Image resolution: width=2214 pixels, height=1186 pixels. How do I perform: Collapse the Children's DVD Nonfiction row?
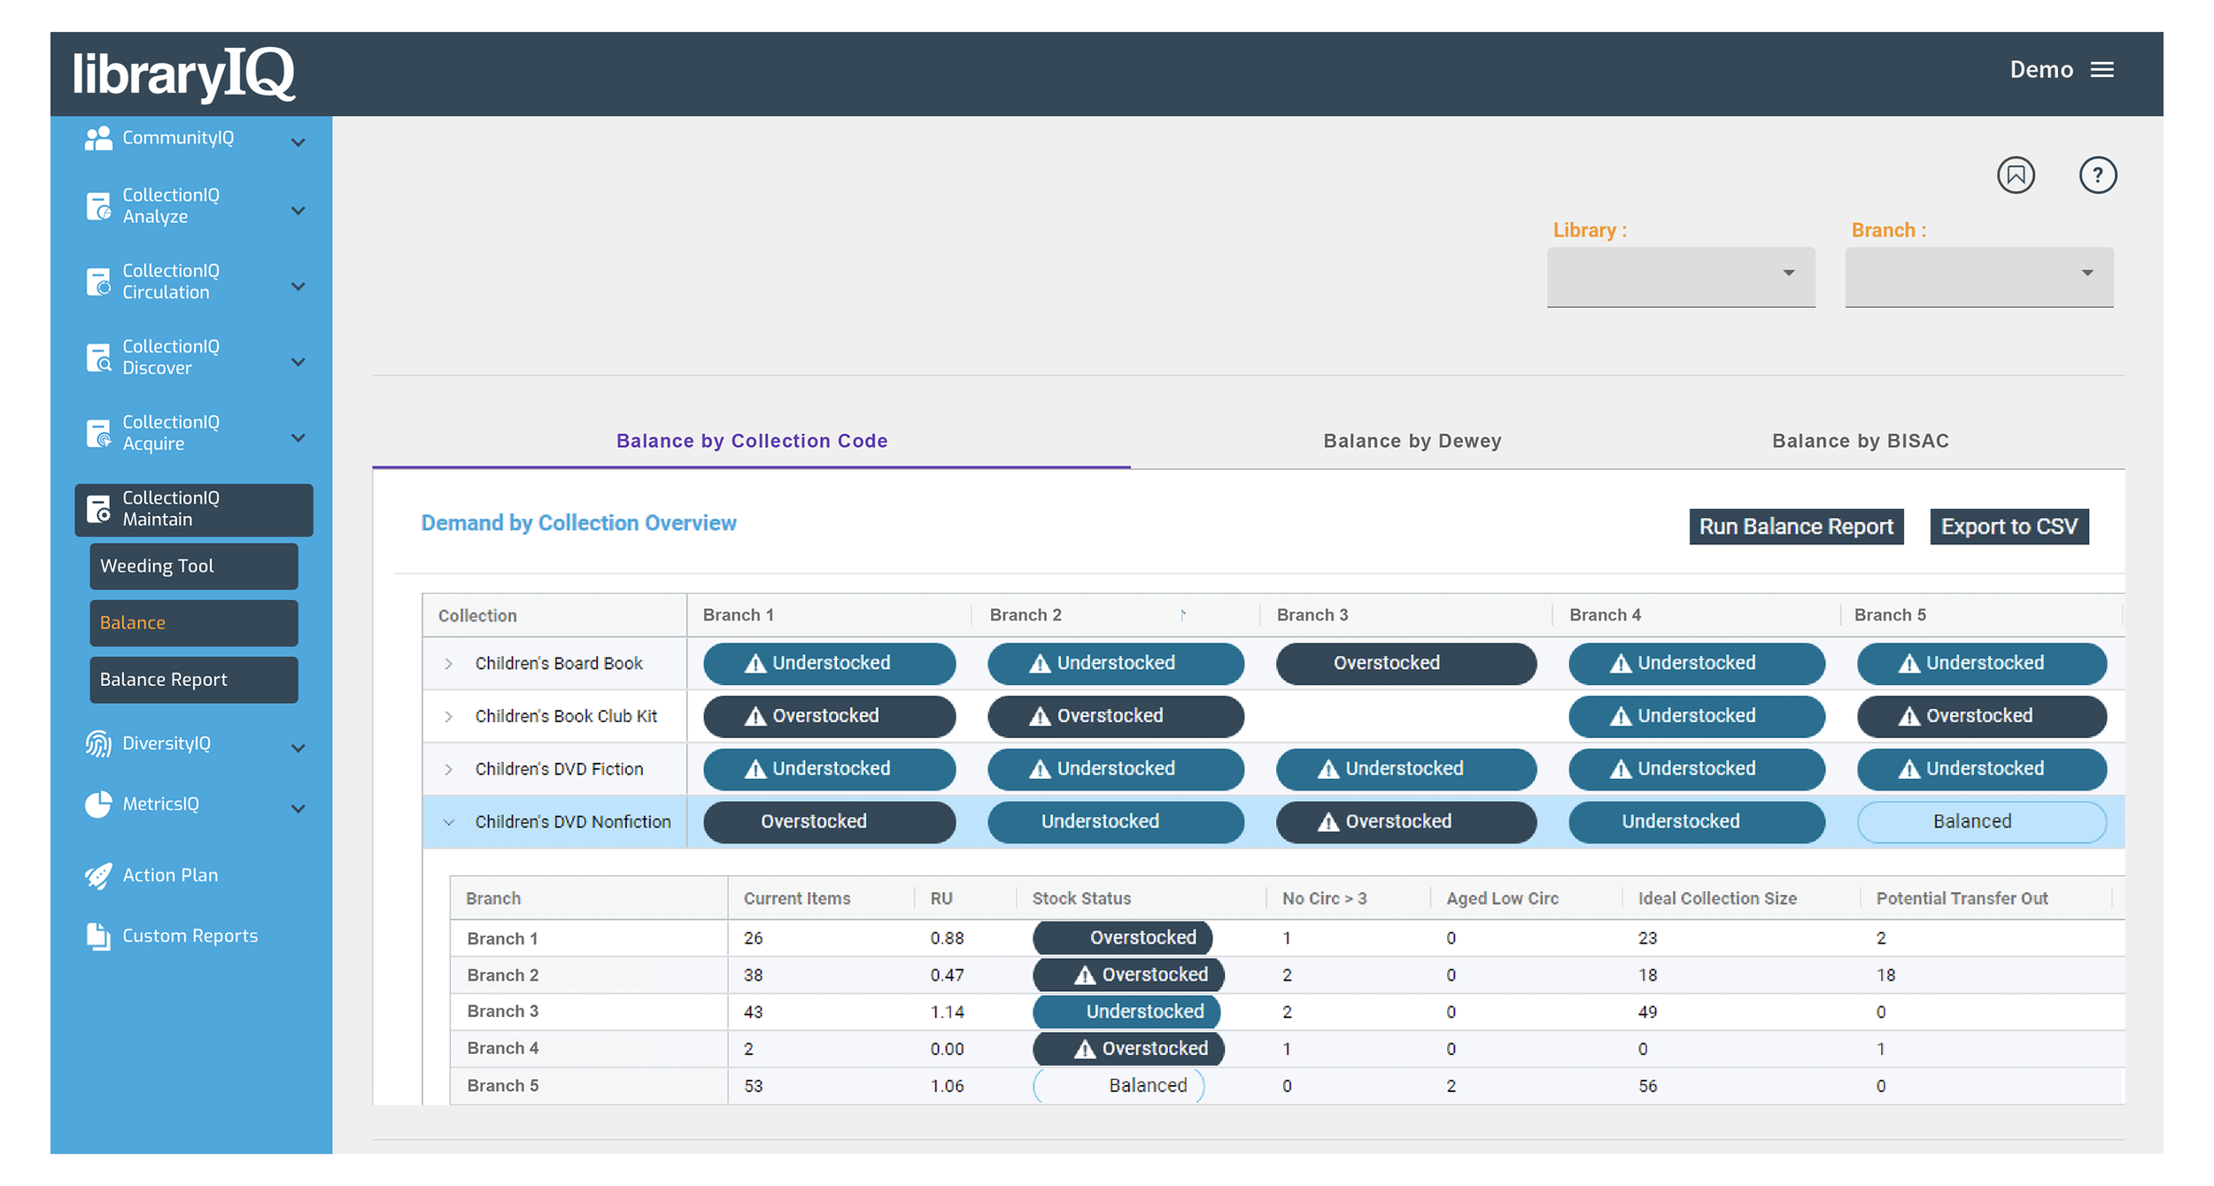pyautogui.click(x=449, y=821)
